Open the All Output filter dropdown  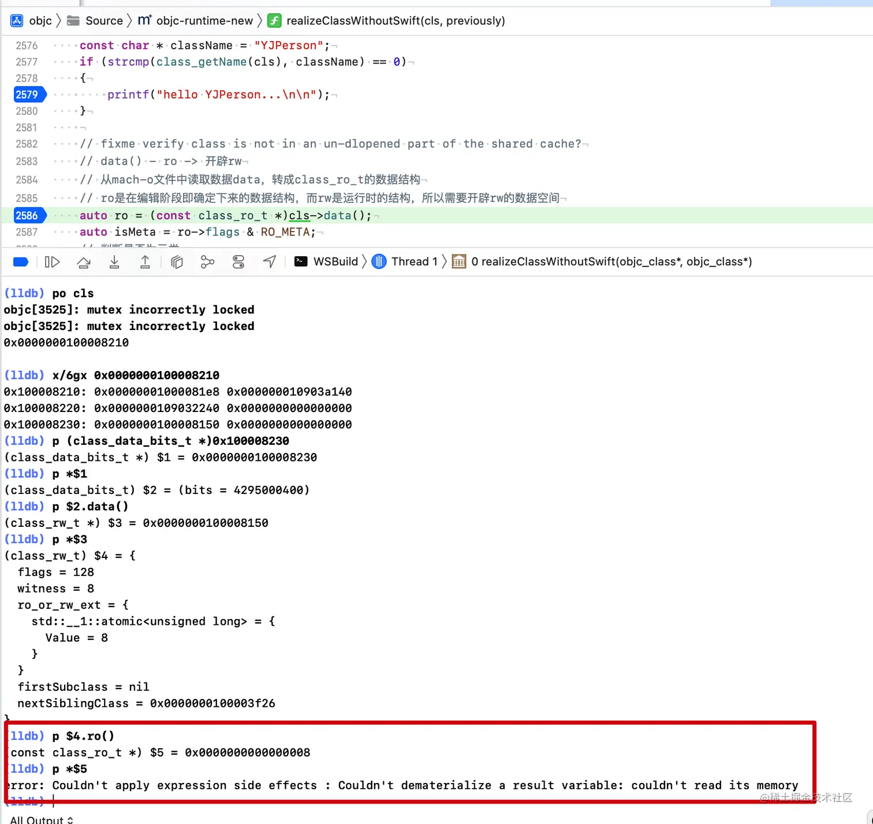tap(40, 819)
